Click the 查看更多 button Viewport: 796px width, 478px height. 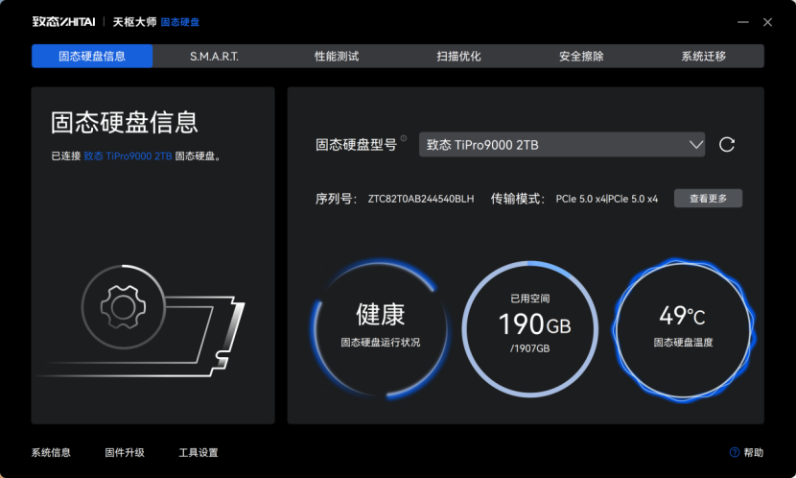point(708,199)
